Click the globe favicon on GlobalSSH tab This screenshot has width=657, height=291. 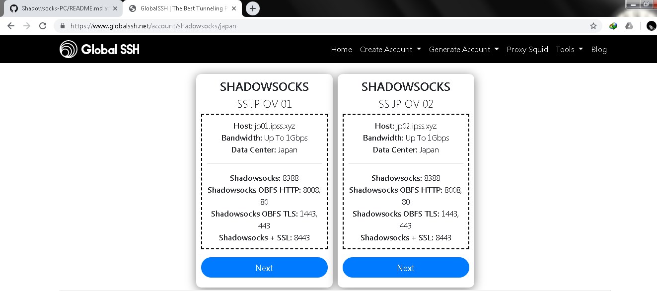click(133, 8)
